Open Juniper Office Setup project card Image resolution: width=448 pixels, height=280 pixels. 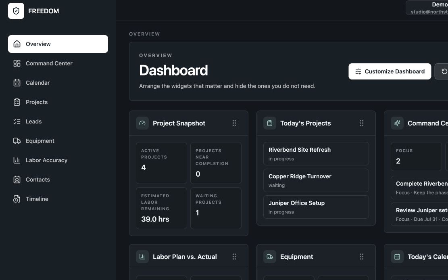pos(316,207)
